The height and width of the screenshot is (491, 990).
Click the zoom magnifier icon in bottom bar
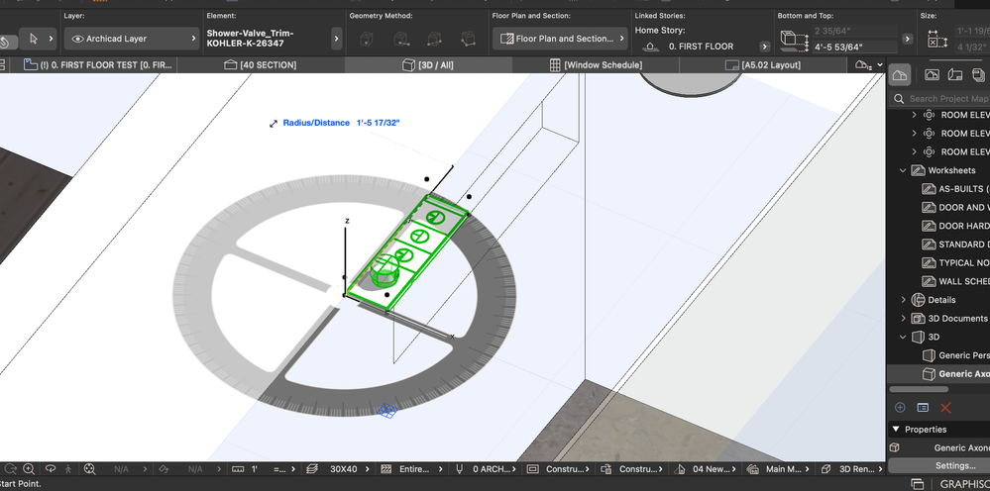point(29,469)
